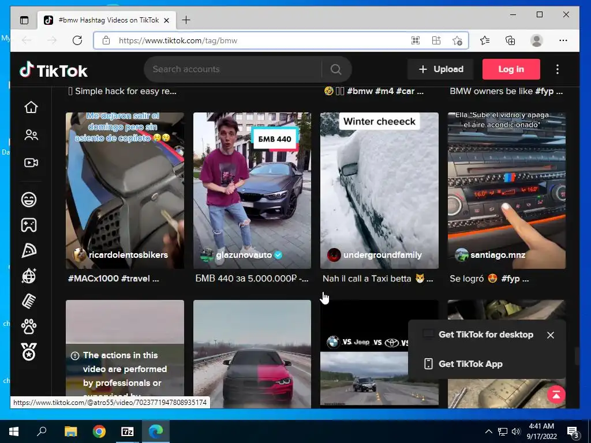
Task: Click the TikTok logo
Action: 54,70
